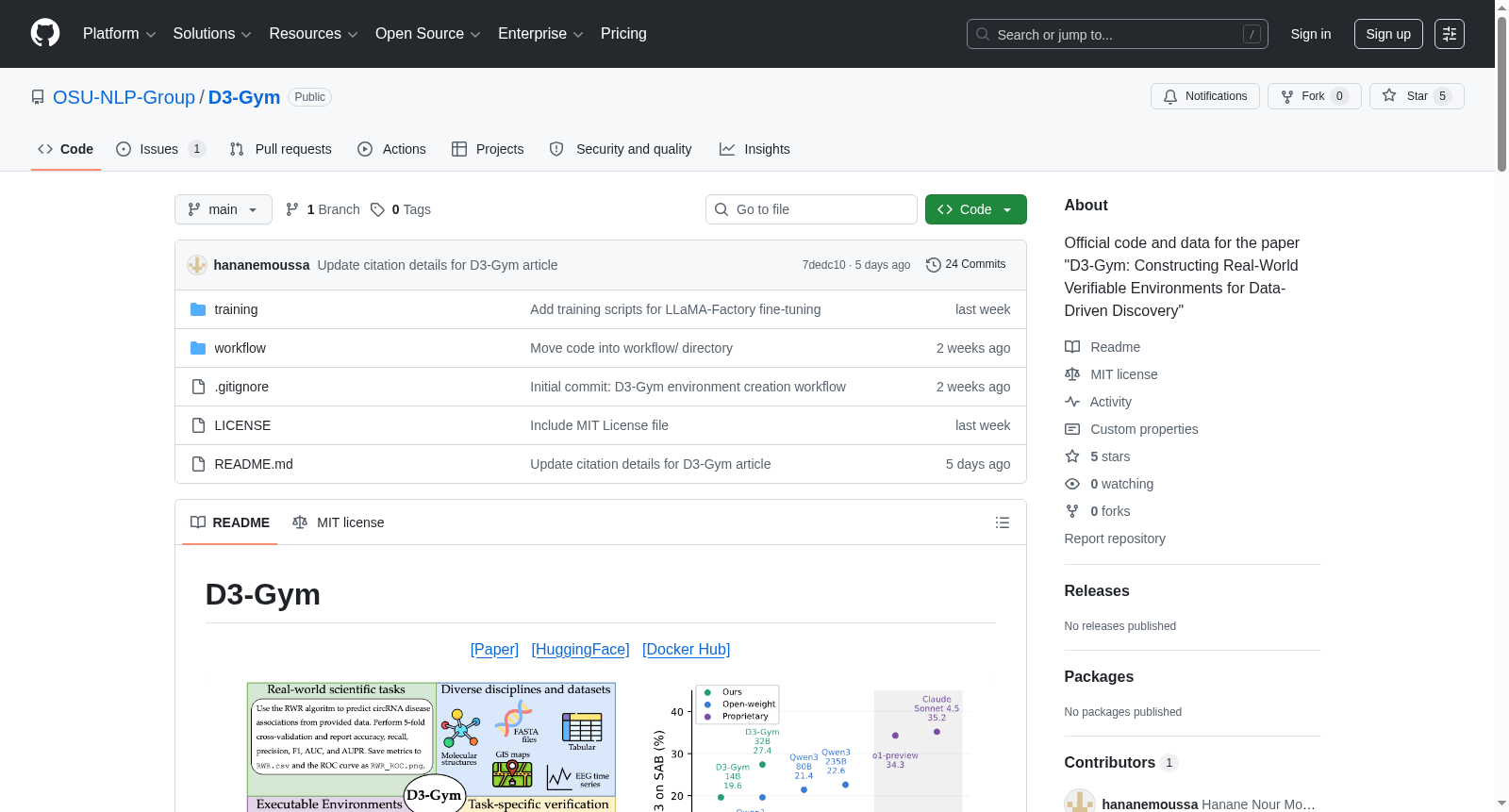Focus the Go to file field
This screenshot has width=1509, height=812.
pyautogui.click(x=811, y=209)
